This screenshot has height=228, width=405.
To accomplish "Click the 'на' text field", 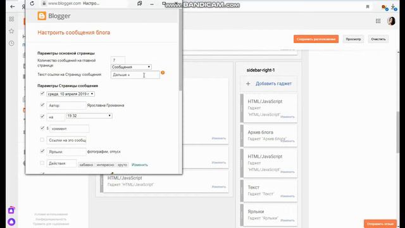I will (x=56, y=117).
